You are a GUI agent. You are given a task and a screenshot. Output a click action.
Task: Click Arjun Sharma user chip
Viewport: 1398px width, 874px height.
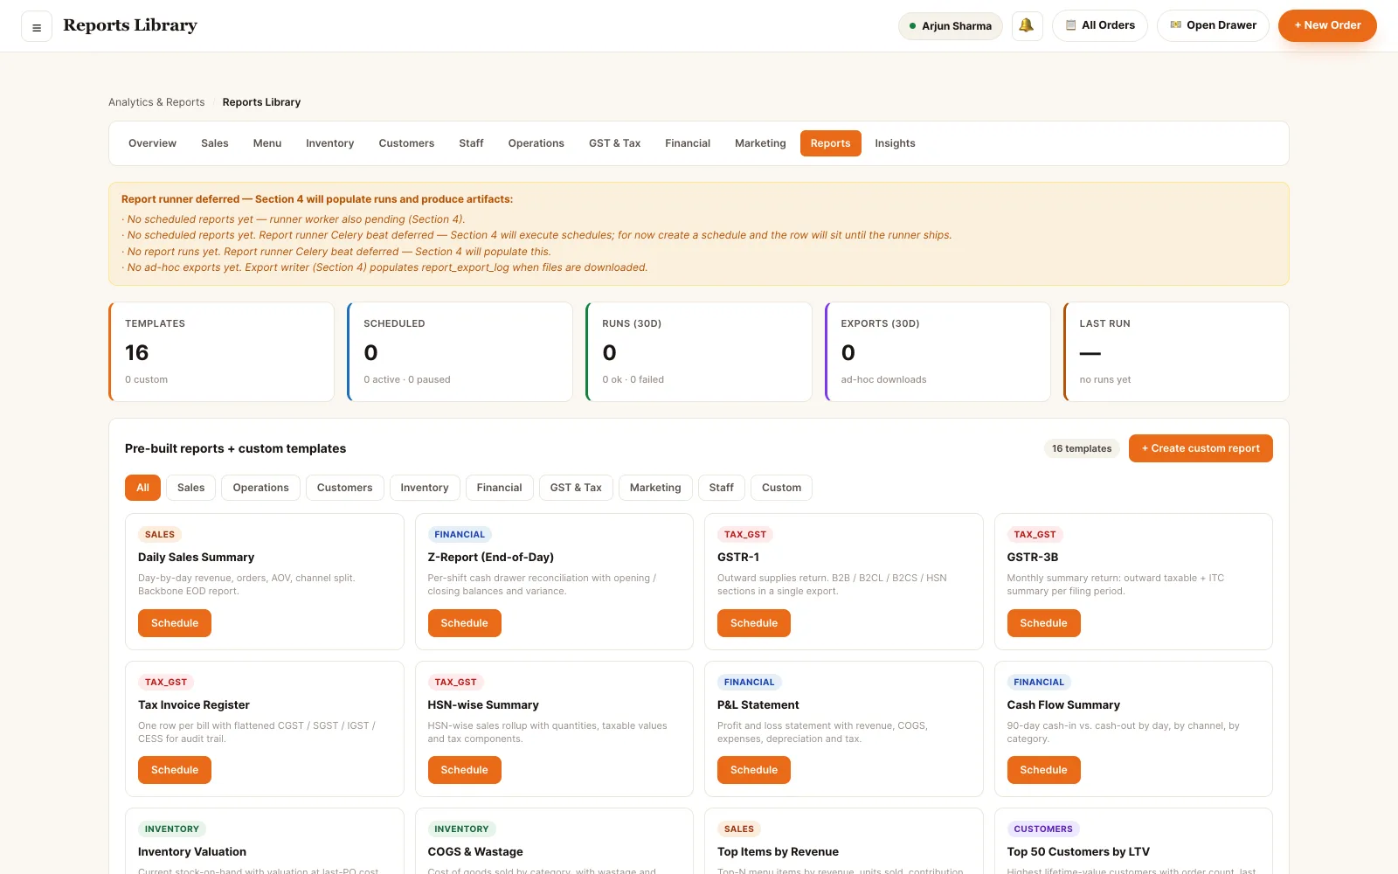[x=951, y=25]
